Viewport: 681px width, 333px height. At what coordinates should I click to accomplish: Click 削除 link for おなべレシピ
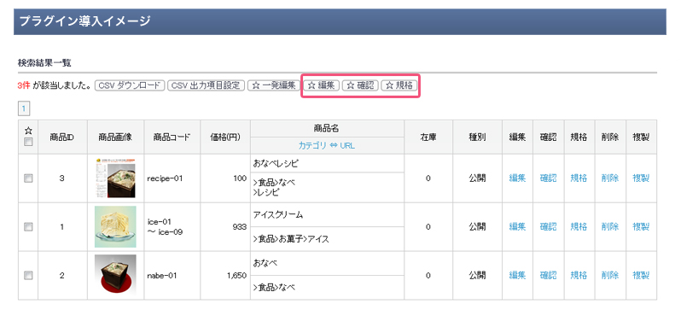pos(610,178)
